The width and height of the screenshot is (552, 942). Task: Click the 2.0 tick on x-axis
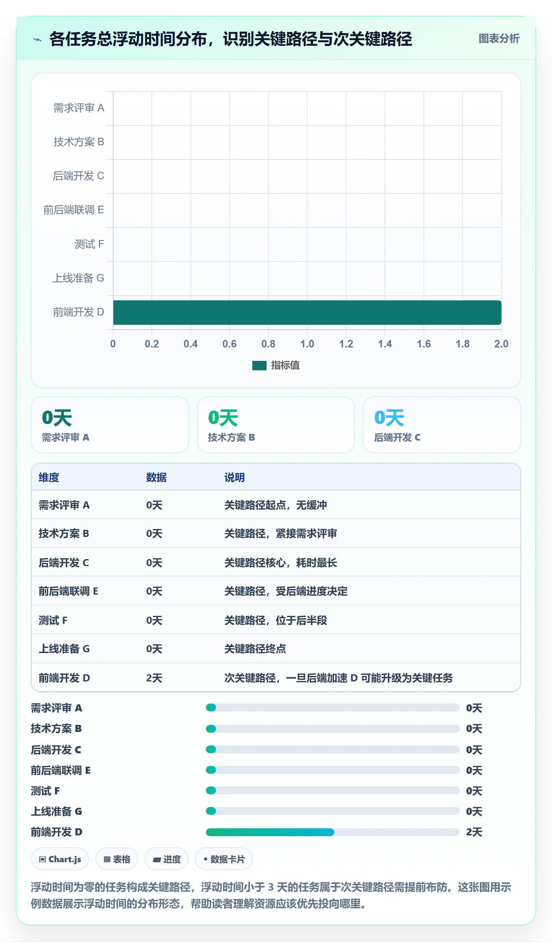click(x=501, y=344)
